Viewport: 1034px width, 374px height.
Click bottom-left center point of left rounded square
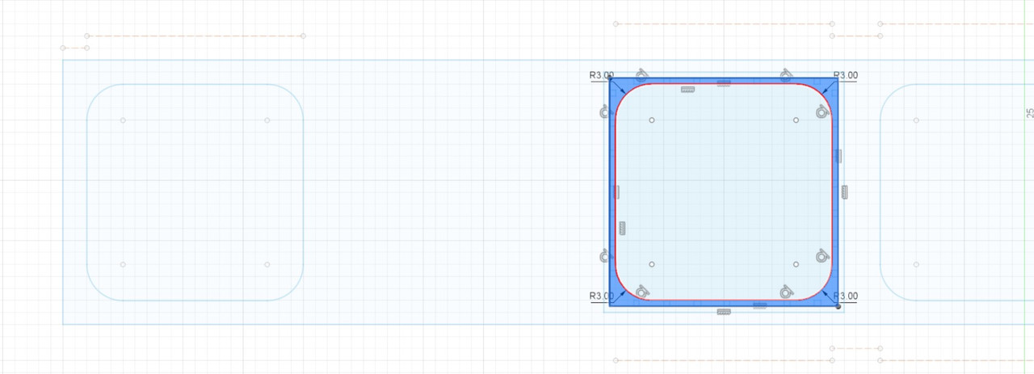[x=123, y=264]
